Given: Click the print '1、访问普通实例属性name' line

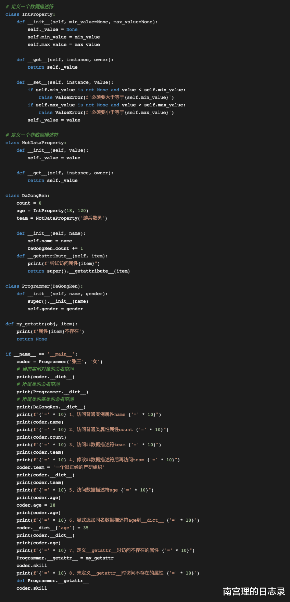Looking at the screenshot, I should coord(89,415).
